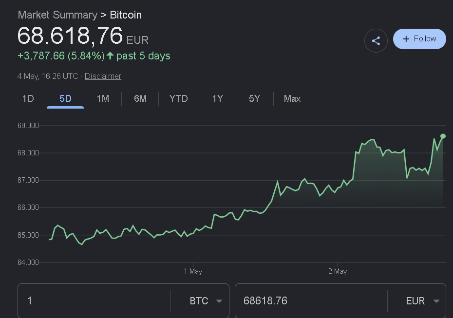Select the Max range tab

[x=292, y=99]
